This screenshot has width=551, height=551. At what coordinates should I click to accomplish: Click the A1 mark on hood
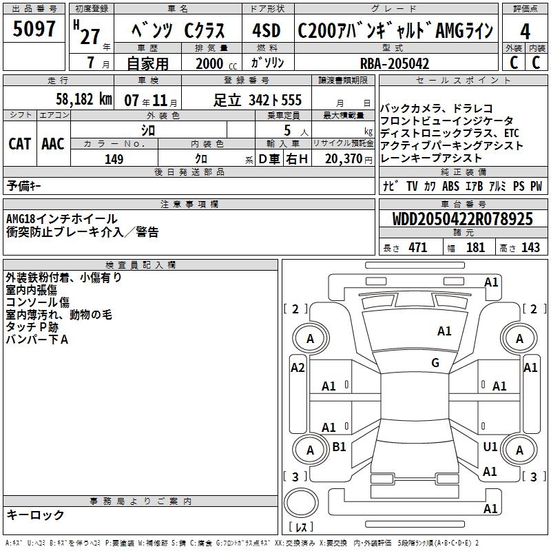(x=444, y=331)
